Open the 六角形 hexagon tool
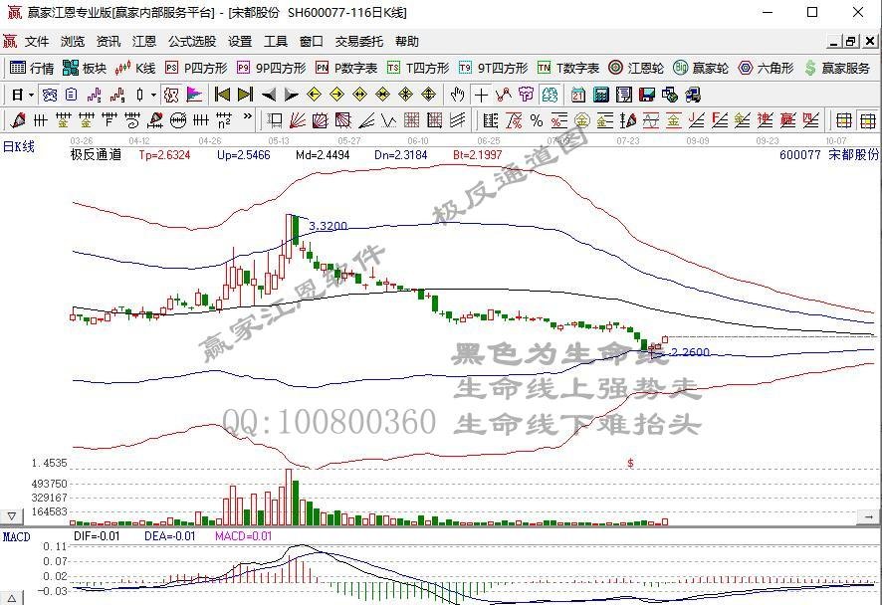The height and width of the screenshot is (605, 882). tap(766, 68)
